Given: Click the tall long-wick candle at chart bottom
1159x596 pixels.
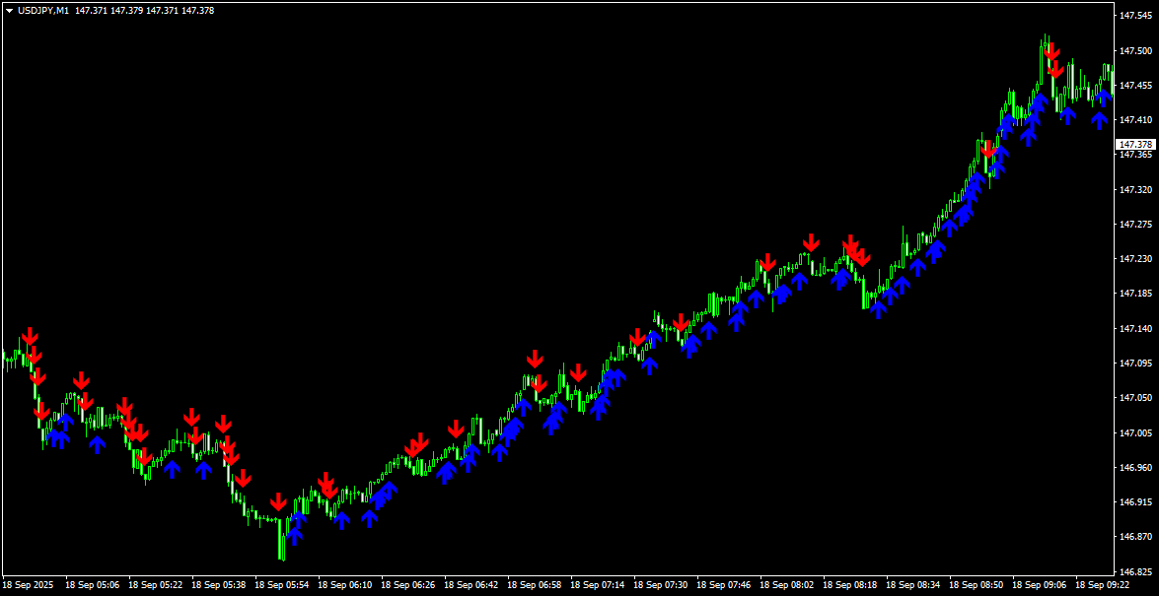Looking at the screenshot, I should (282, 540).
